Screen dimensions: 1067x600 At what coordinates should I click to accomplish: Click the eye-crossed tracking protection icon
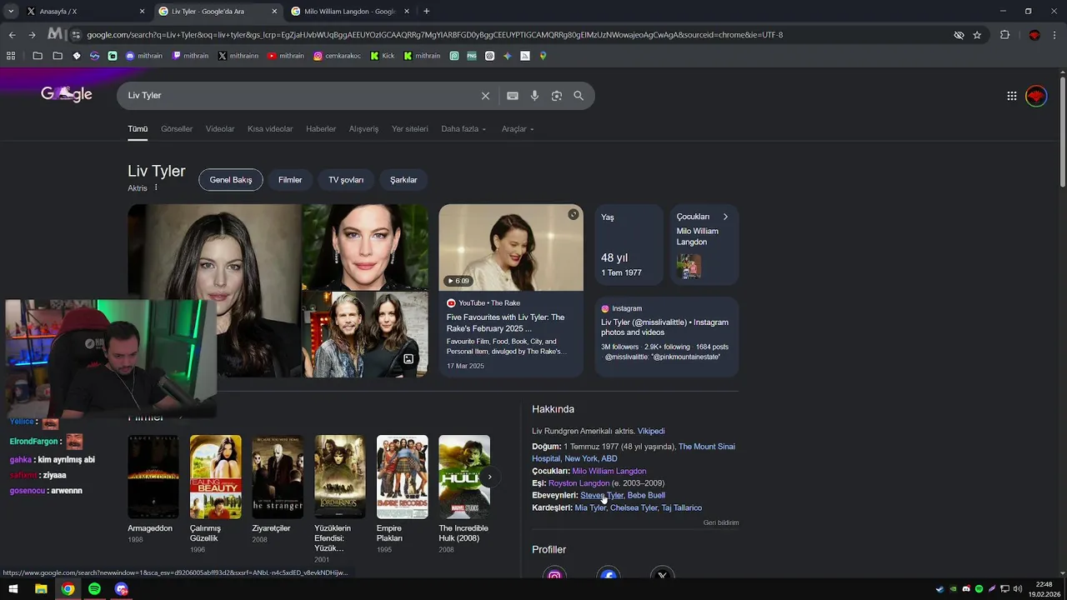(959, 35)
